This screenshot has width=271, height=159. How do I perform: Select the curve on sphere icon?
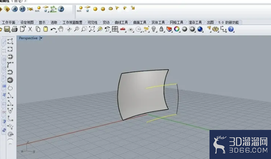10,80
